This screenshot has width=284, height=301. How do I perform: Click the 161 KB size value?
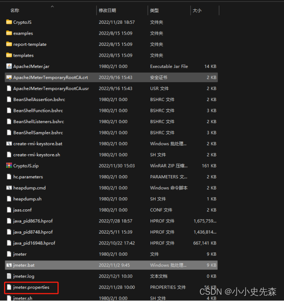point(209,166)
